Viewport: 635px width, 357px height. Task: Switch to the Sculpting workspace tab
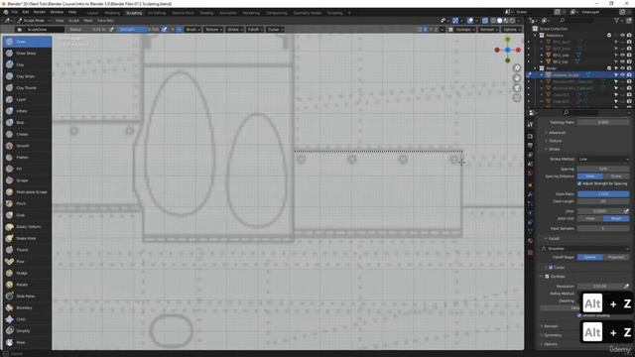pos(134,13)
